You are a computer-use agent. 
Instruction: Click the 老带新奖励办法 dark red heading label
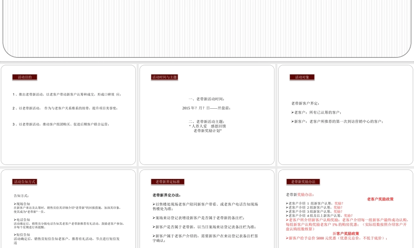point(303,181)
